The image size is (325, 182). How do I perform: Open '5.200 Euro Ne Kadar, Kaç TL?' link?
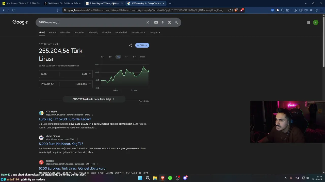pos(61,144)
